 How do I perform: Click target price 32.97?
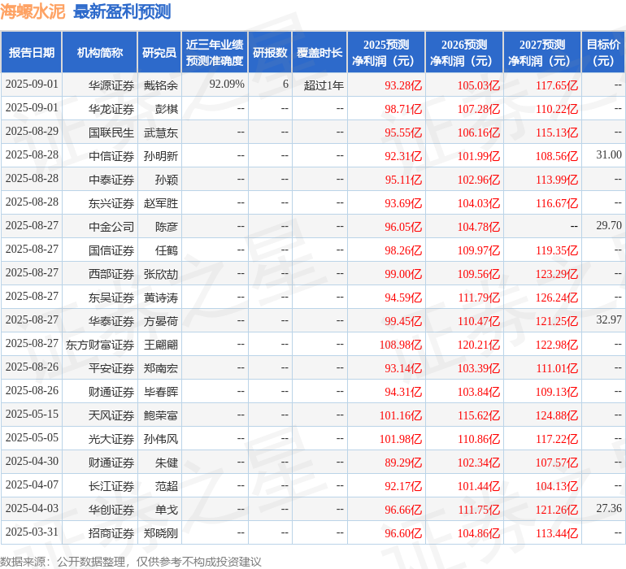pos(609,319)
